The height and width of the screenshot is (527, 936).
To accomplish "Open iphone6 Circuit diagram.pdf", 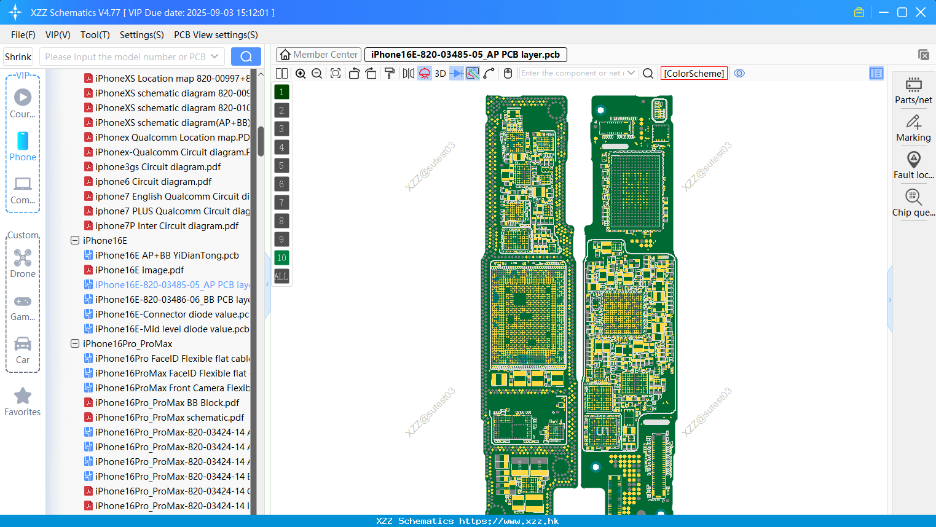I will pyautogui.click(x=154, y=182).
